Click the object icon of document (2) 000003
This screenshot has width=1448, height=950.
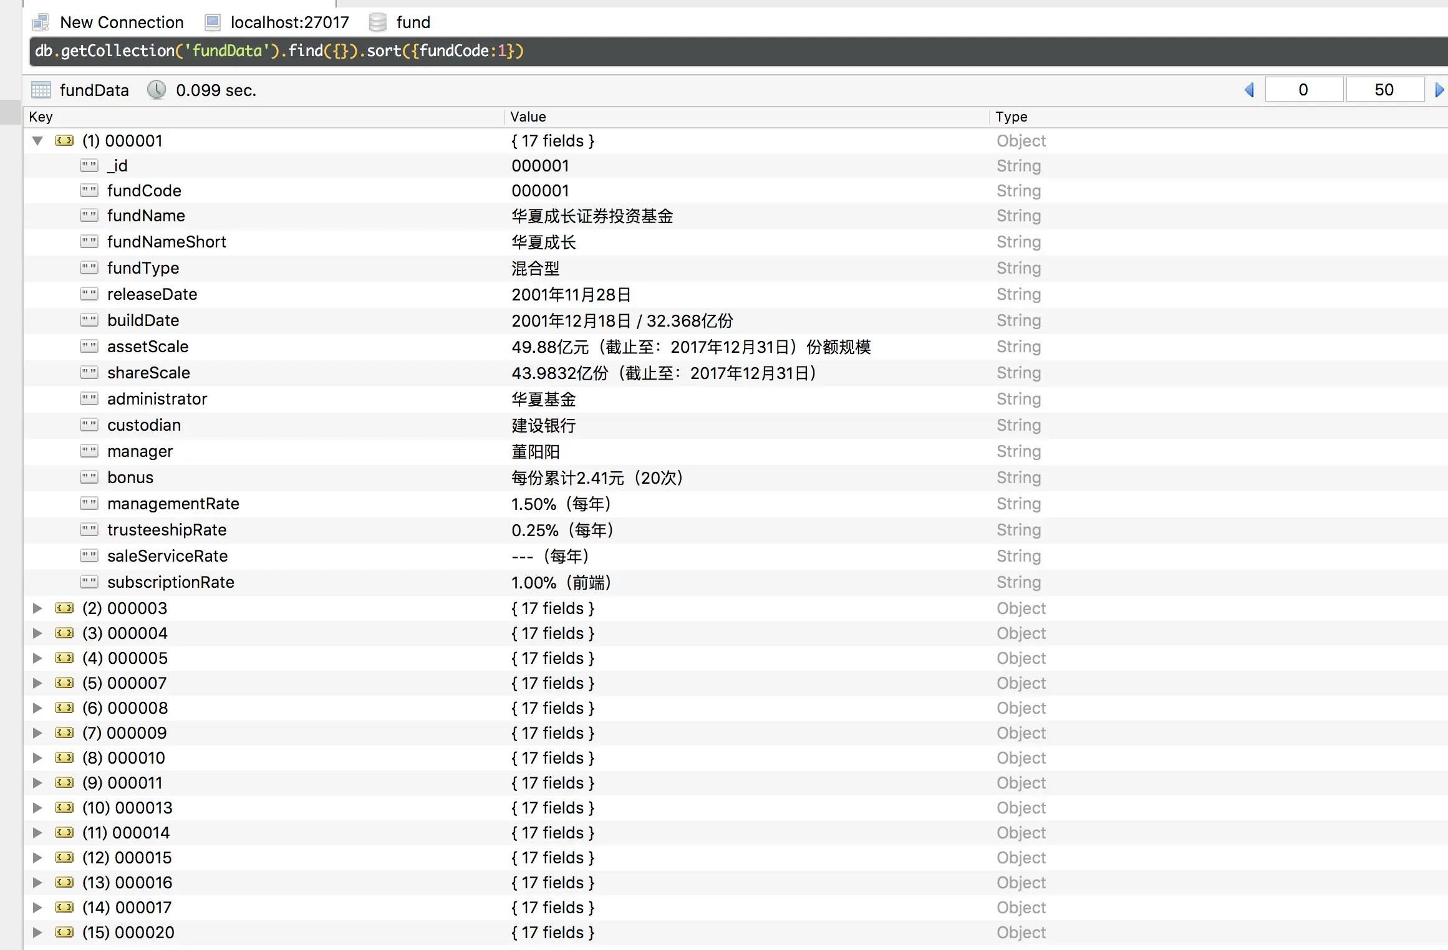(64, 608)
